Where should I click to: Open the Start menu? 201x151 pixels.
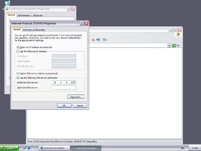(9, 148)
